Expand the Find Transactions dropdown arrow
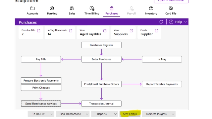 click(x=87, y=114)
